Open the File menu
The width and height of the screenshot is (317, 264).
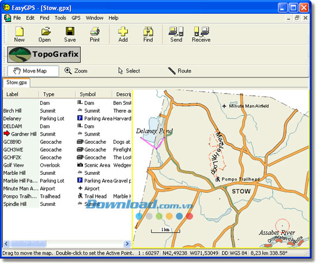pyautogui.click(x=17, y=18)
